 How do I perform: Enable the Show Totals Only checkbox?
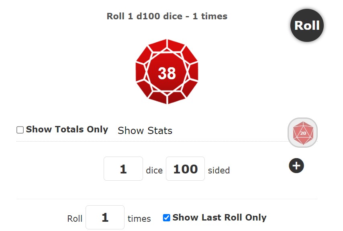(20, 130)
